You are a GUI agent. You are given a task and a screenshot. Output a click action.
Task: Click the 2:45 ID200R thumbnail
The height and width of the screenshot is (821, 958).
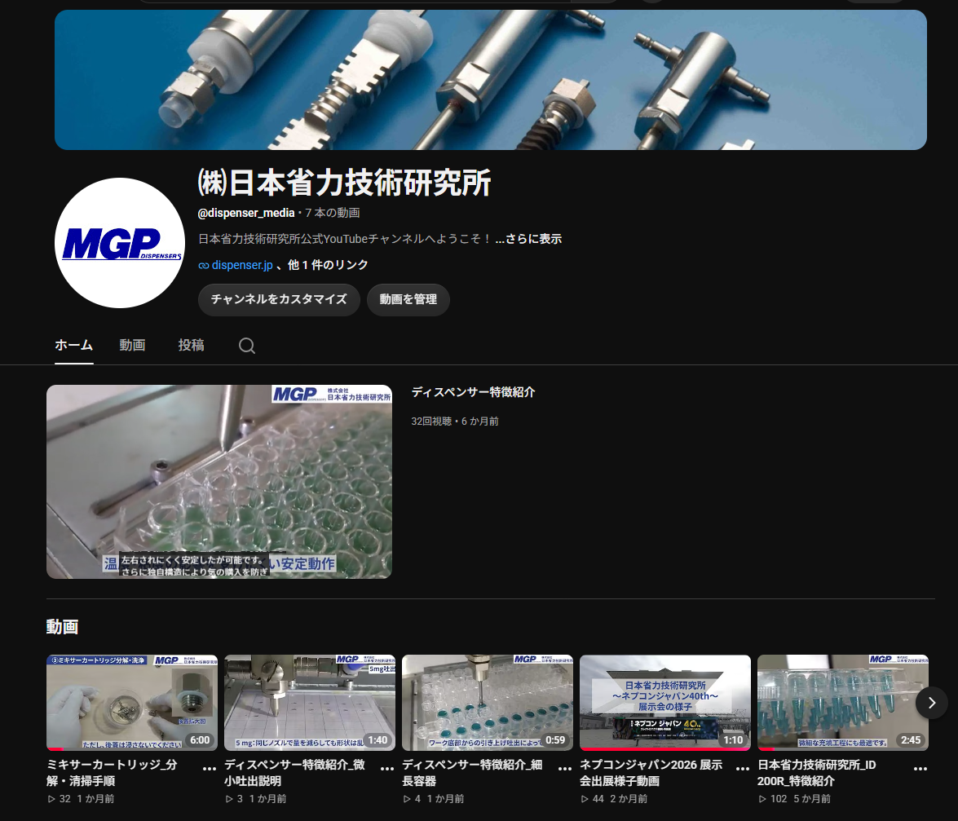coord(843,703)
